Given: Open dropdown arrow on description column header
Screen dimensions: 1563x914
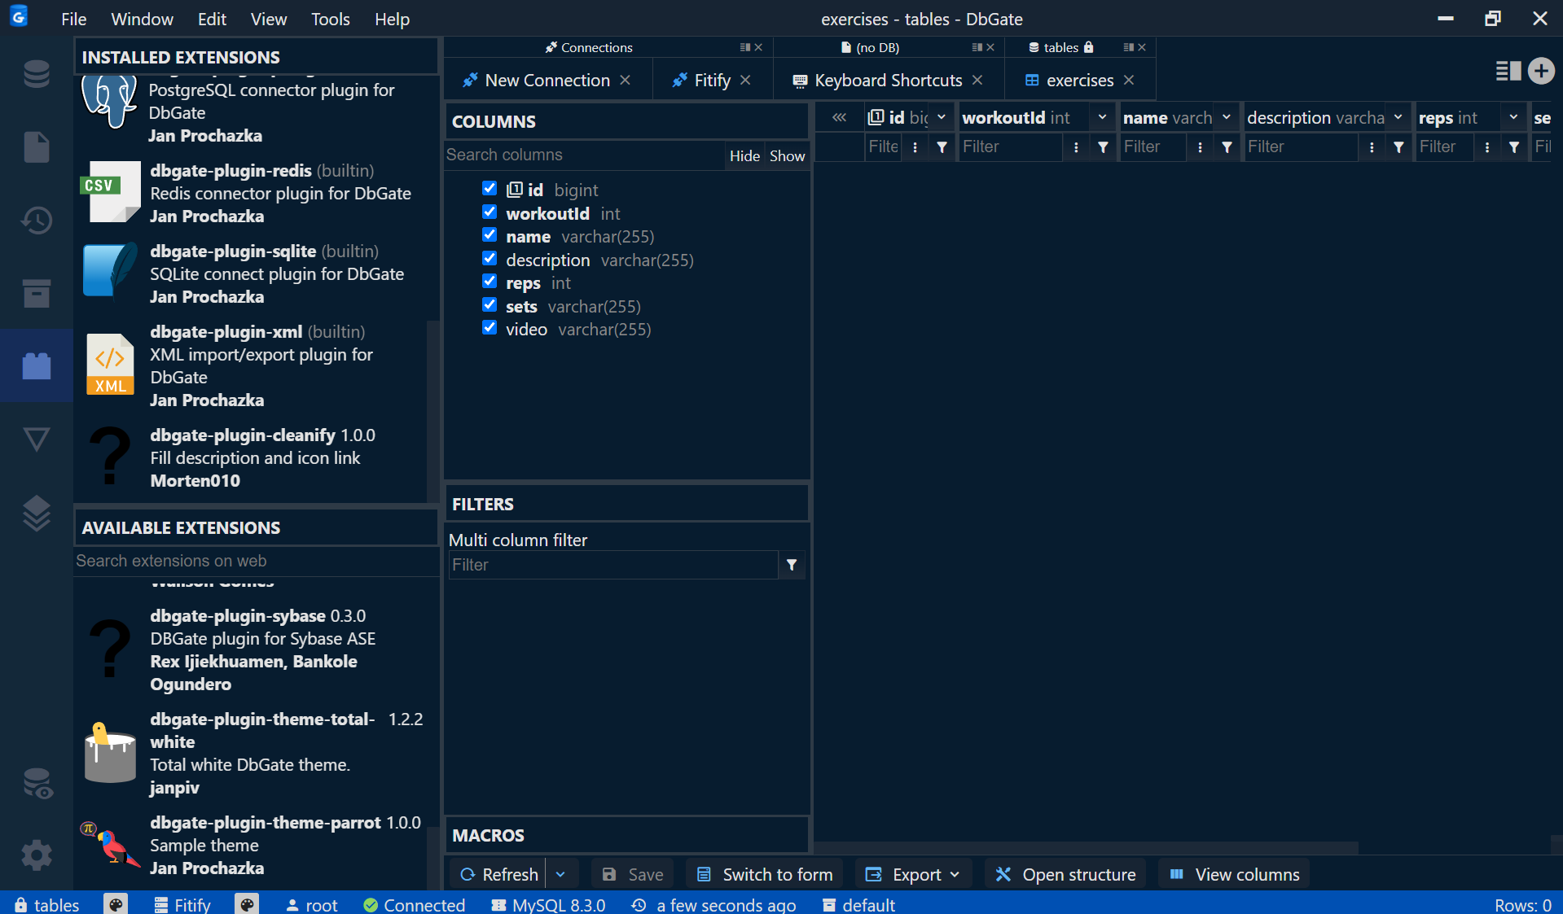Looking at the screenshot, I should 1398,117.
